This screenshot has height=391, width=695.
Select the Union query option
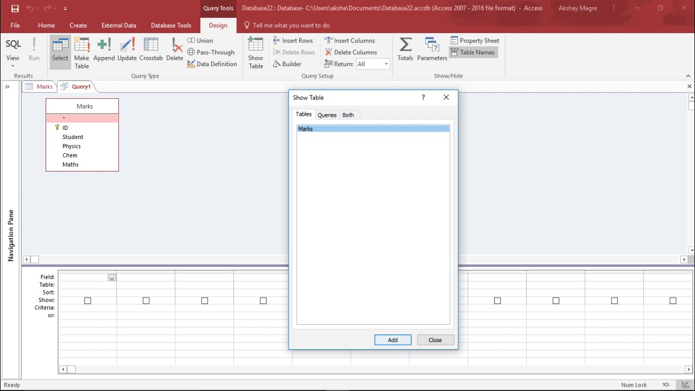[x=200, y=41]
